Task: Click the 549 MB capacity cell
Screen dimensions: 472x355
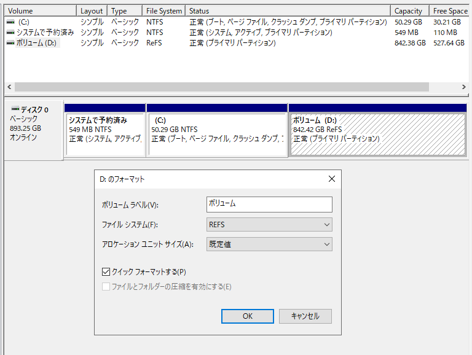Action: coord(406,33)
